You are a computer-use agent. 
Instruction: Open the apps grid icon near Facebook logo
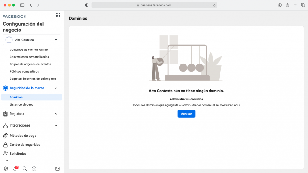(58, 15)
